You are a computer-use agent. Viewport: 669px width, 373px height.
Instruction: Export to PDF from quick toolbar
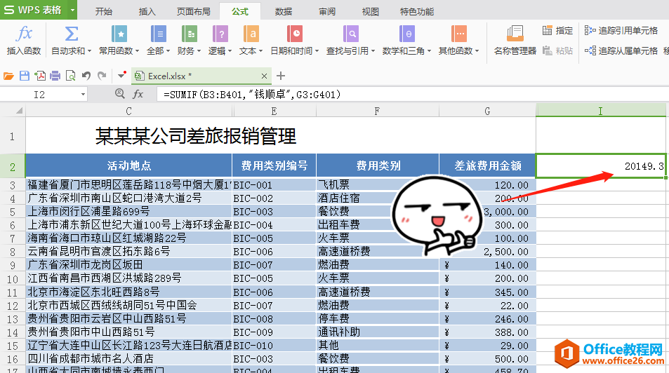pos(40,76)
